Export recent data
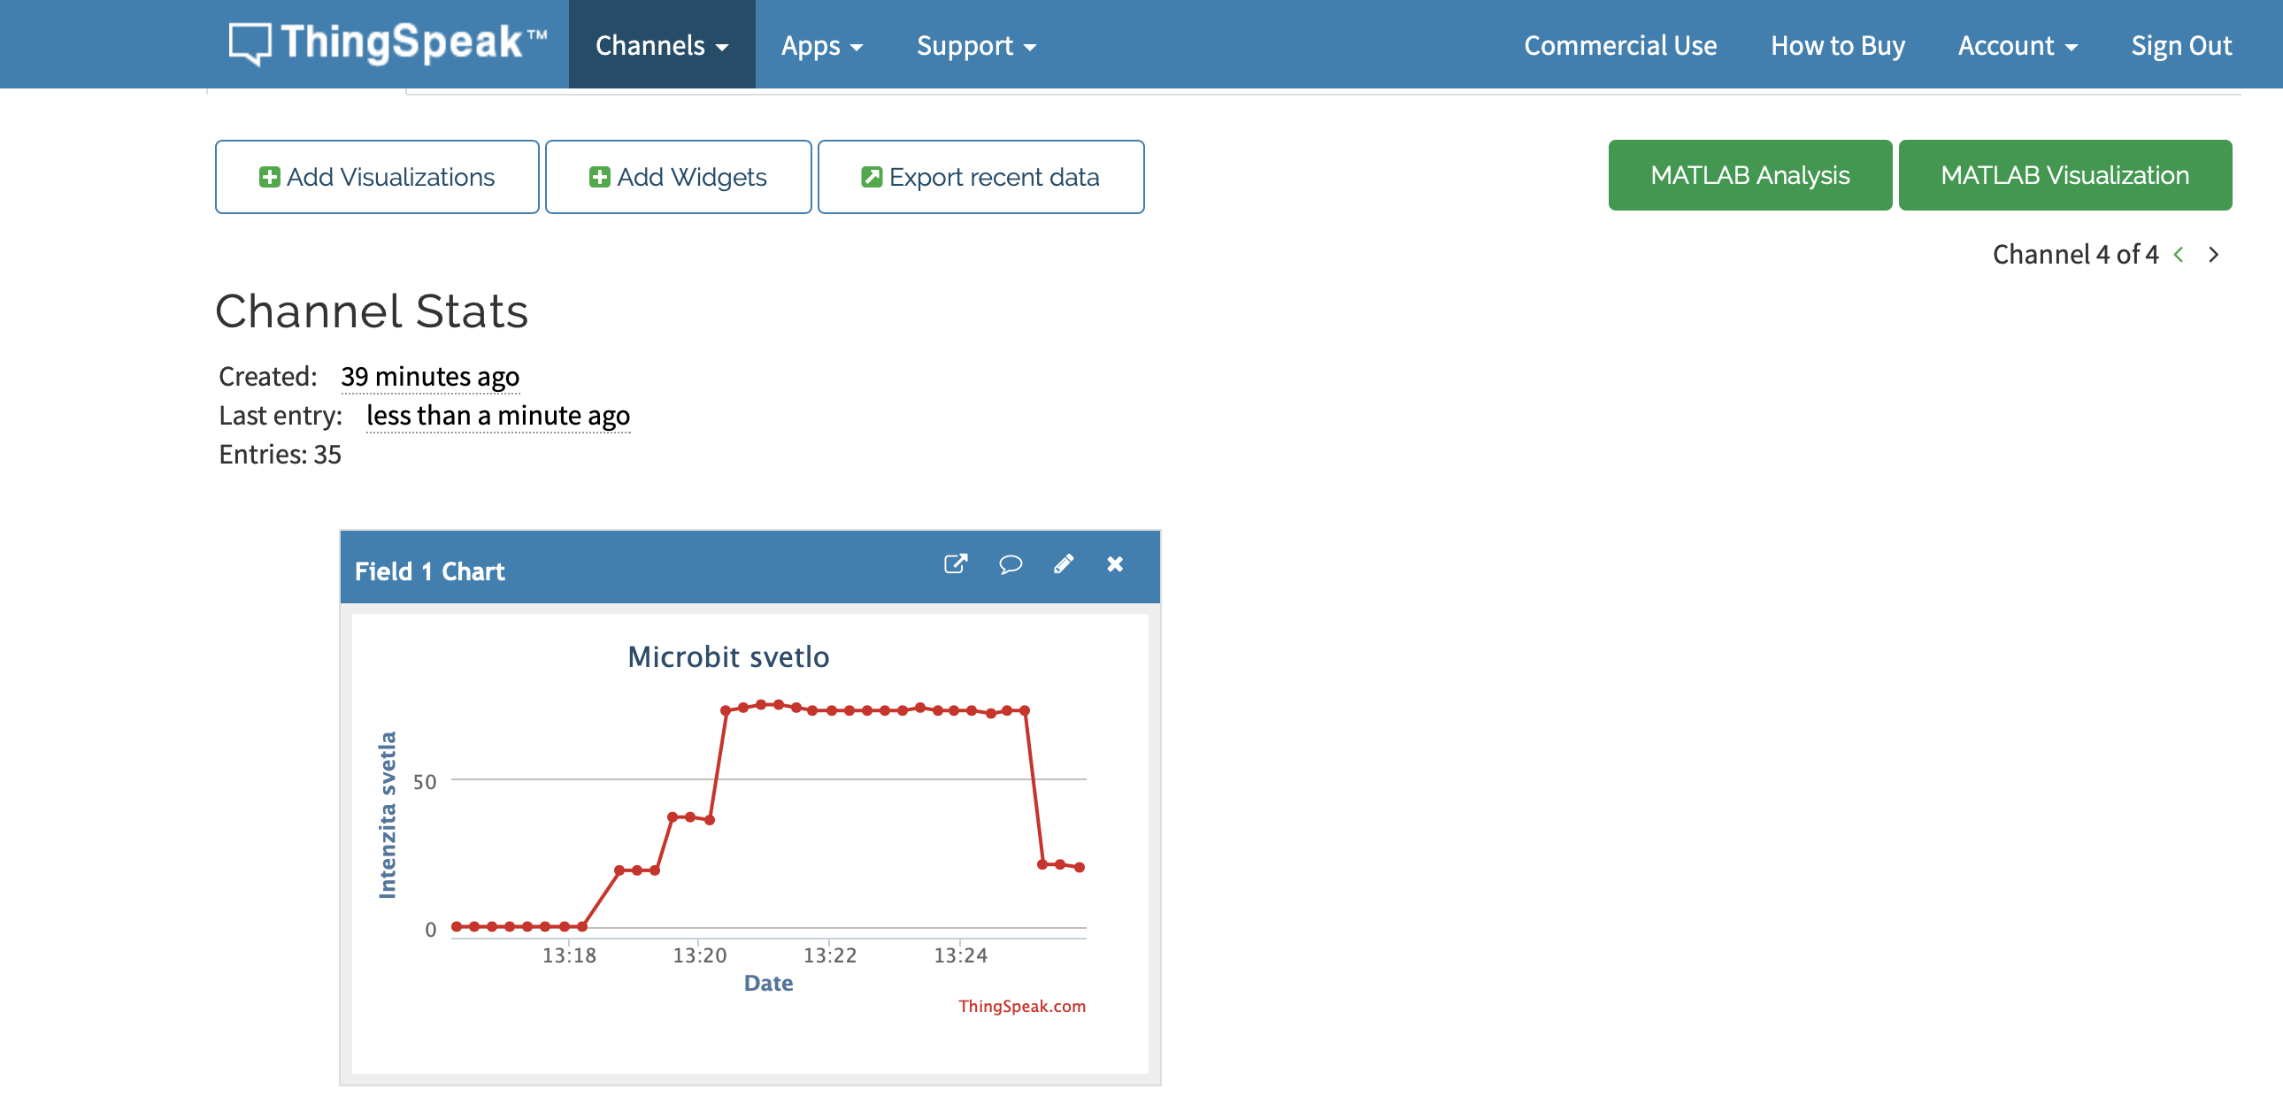Viewport: 2283px width, 1104px height. (x=980, y=177)
